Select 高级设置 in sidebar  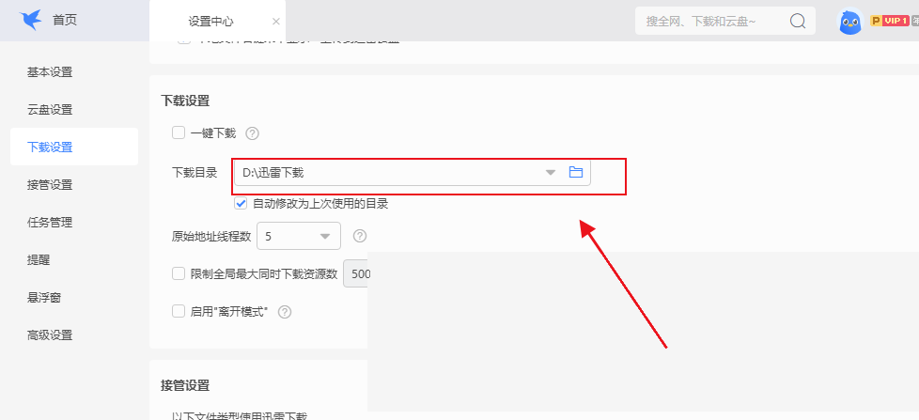[50, 335]
